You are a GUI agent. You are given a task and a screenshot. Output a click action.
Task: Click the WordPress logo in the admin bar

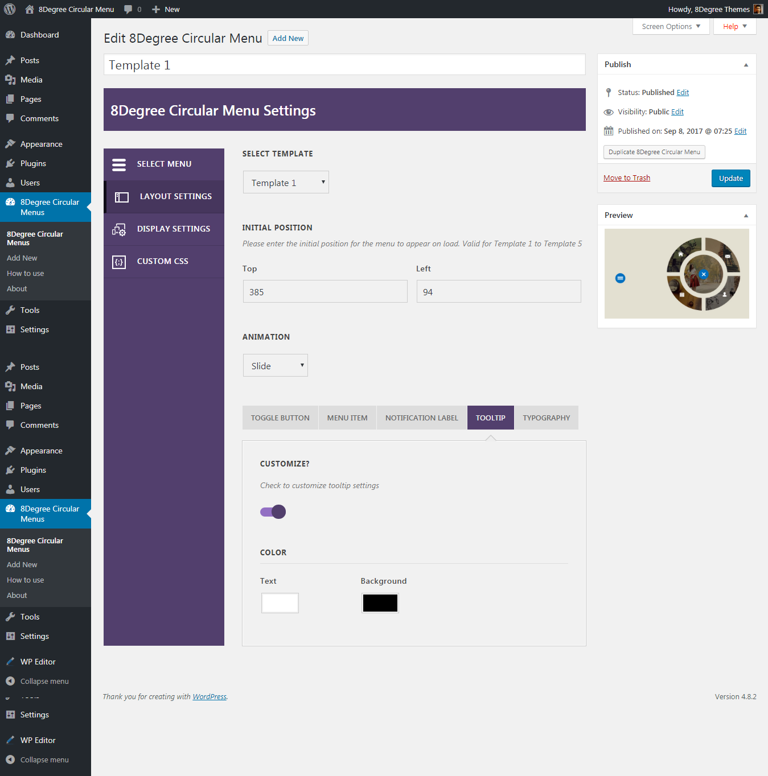pyautogui.click(x=10, y=9)
